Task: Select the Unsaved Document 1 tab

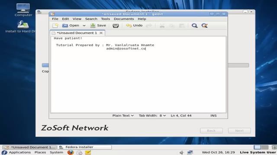Action: point(77,33)
